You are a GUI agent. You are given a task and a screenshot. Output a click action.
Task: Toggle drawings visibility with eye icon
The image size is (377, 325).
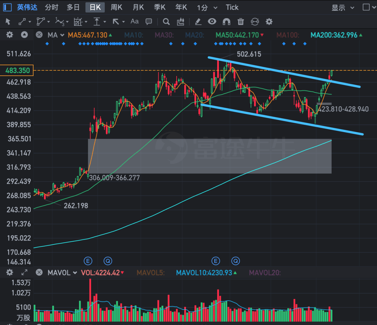(x=212, y=21)
